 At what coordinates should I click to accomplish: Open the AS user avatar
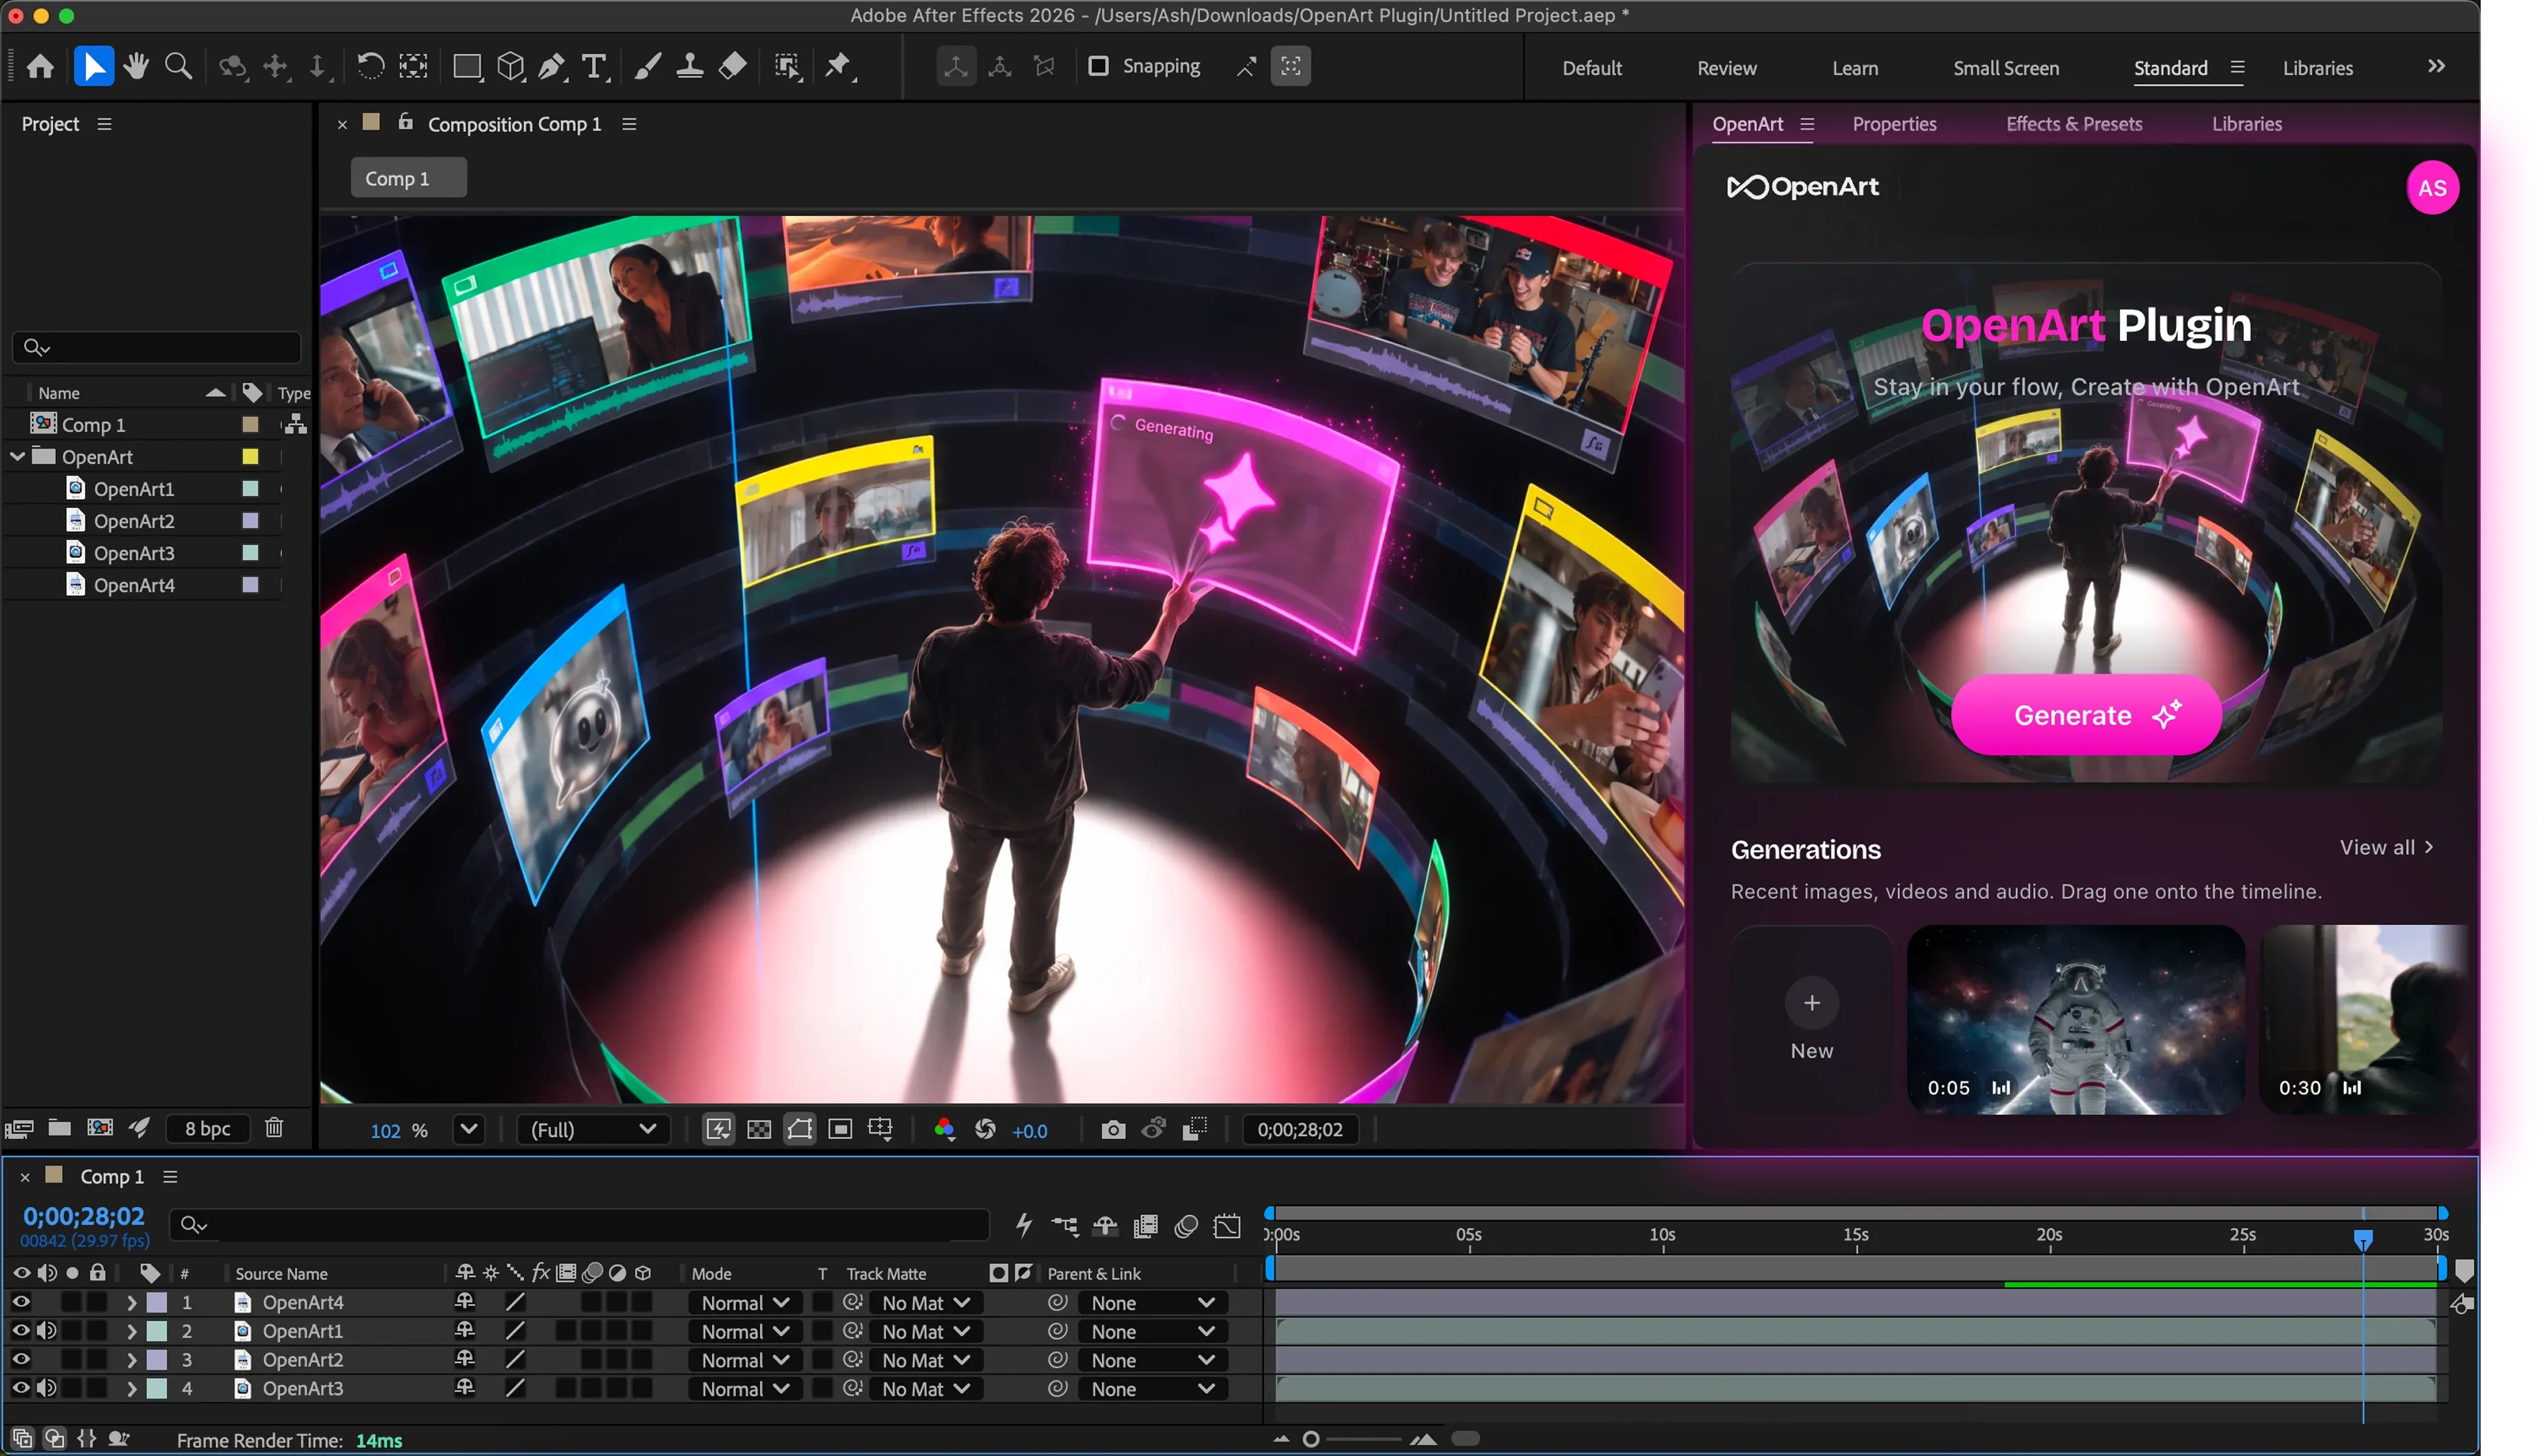(2432, 188)
